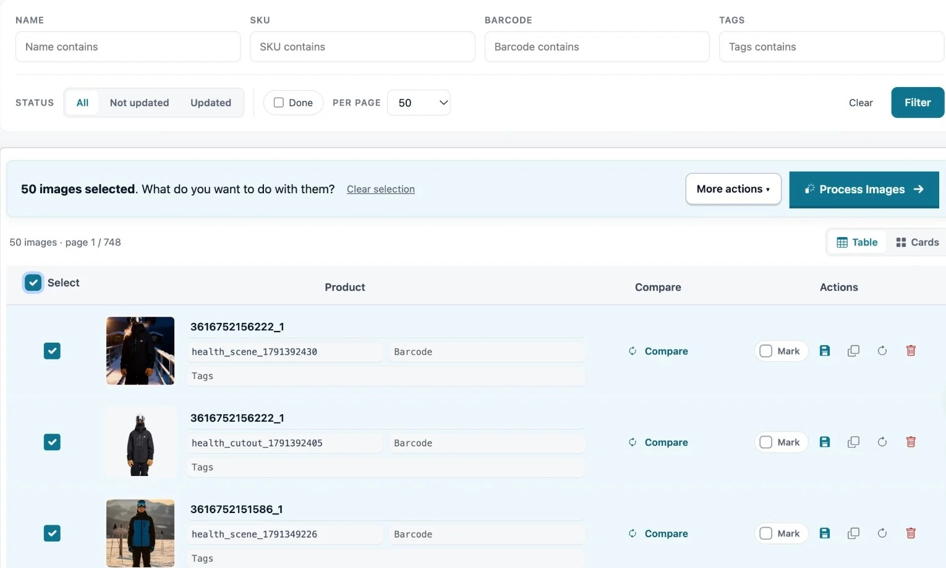Viewport: 946px width, 568px height.
Task: Select the All status tab
Action: click(x=82, y=102)
